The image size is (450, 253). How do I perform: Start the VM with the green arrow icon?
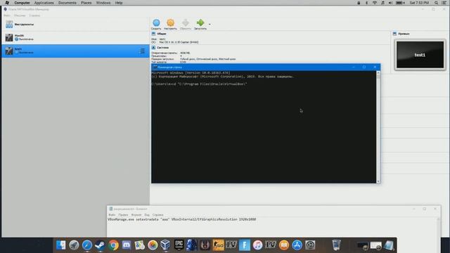click(x=200, y=22)
